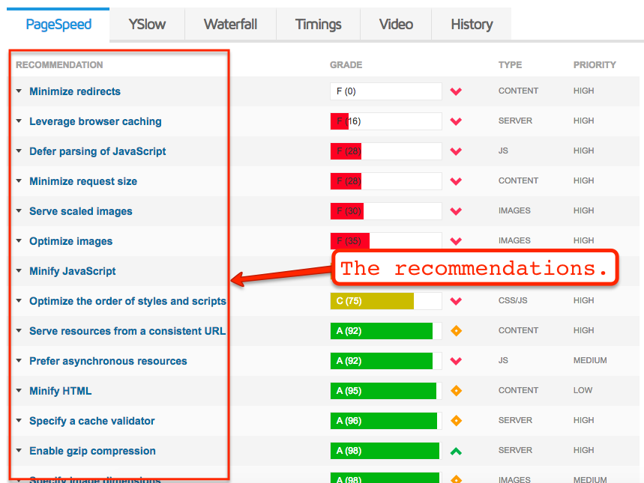Expand the Prefer asynchronous resources triangle
This screenshot has width=644, height=483.
[19, 361]
